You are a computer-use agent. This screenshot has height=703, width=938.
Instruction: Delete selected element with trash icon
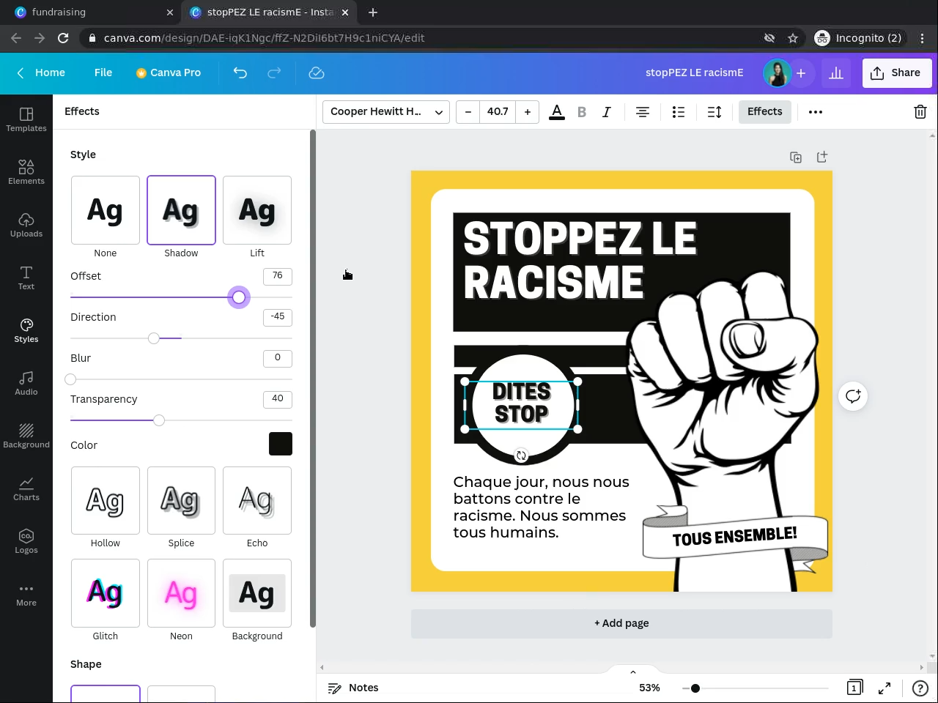click(920, 112)
